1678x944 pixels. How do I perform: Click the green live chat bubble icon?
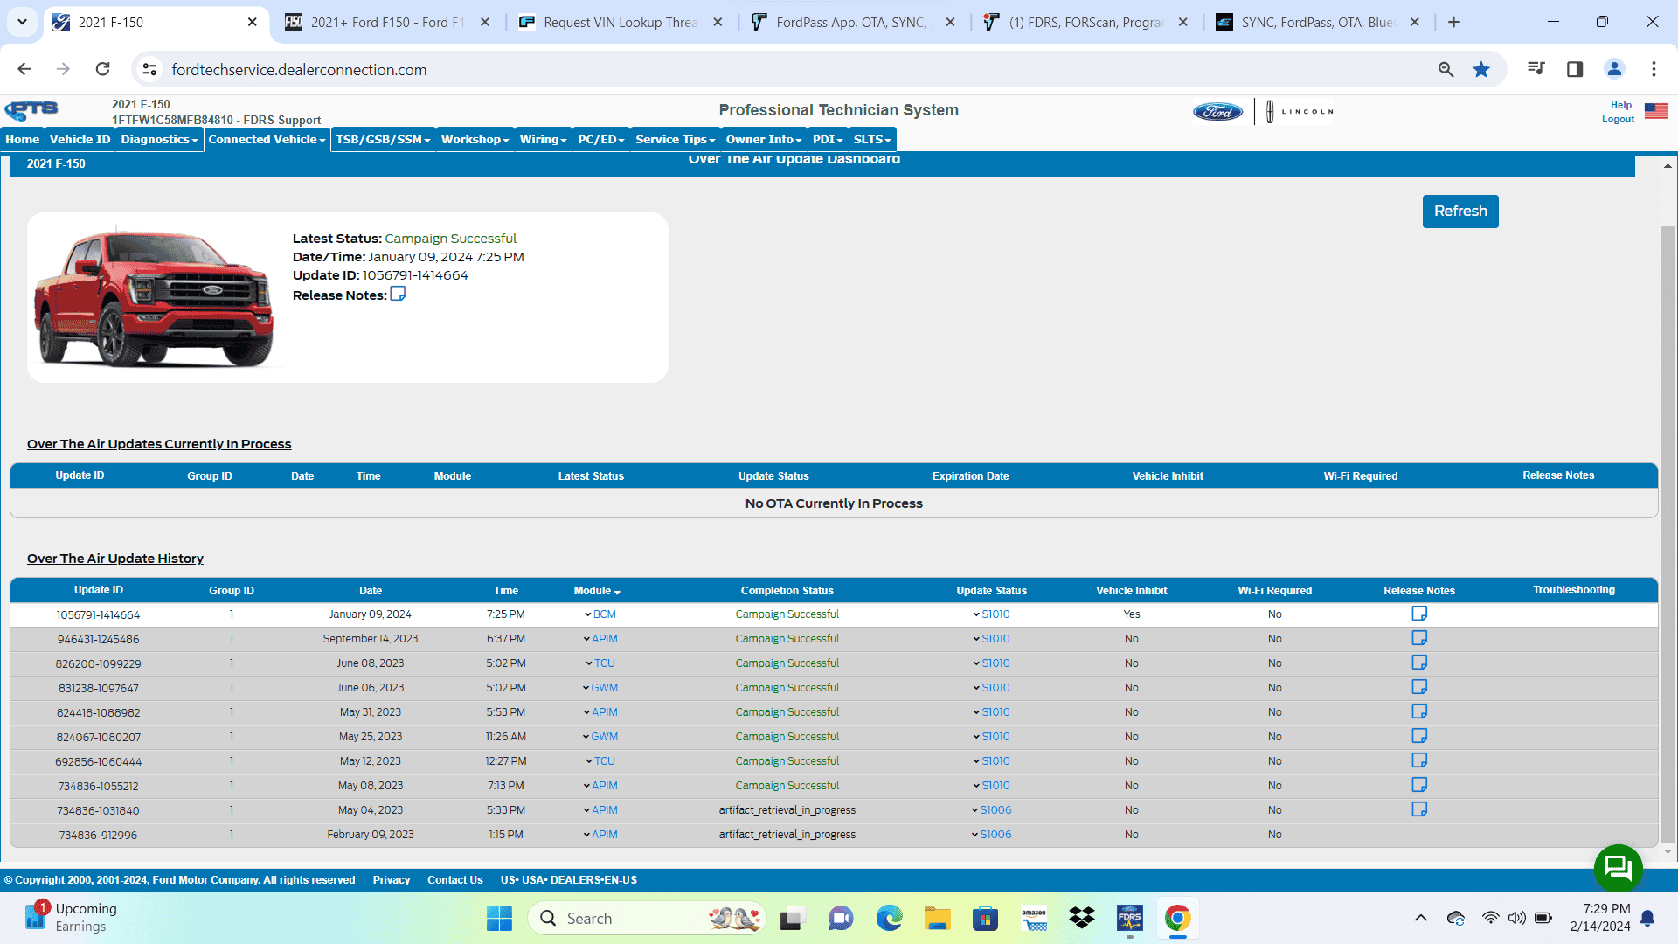tap(1618, 868)
